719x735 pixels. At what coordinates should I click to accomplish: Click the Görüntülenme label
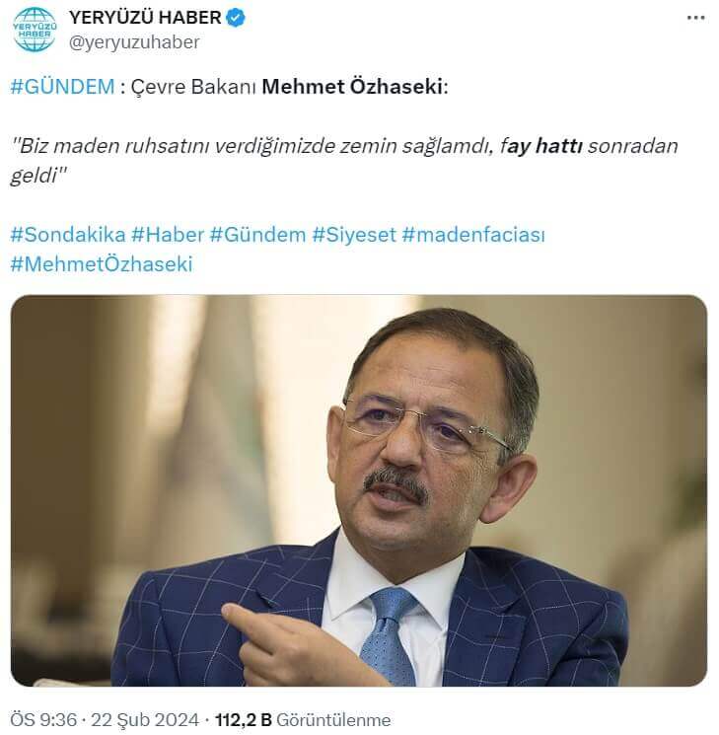333,719
